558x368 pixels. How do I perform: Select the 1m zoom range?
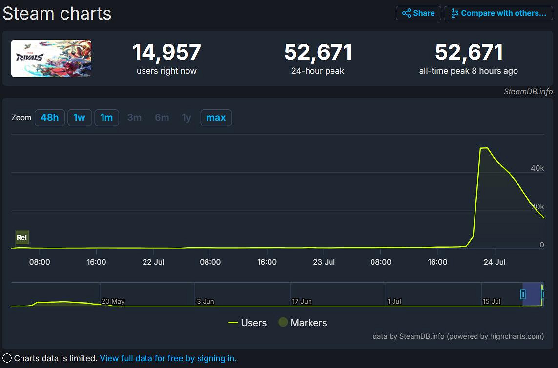[106, 118]
